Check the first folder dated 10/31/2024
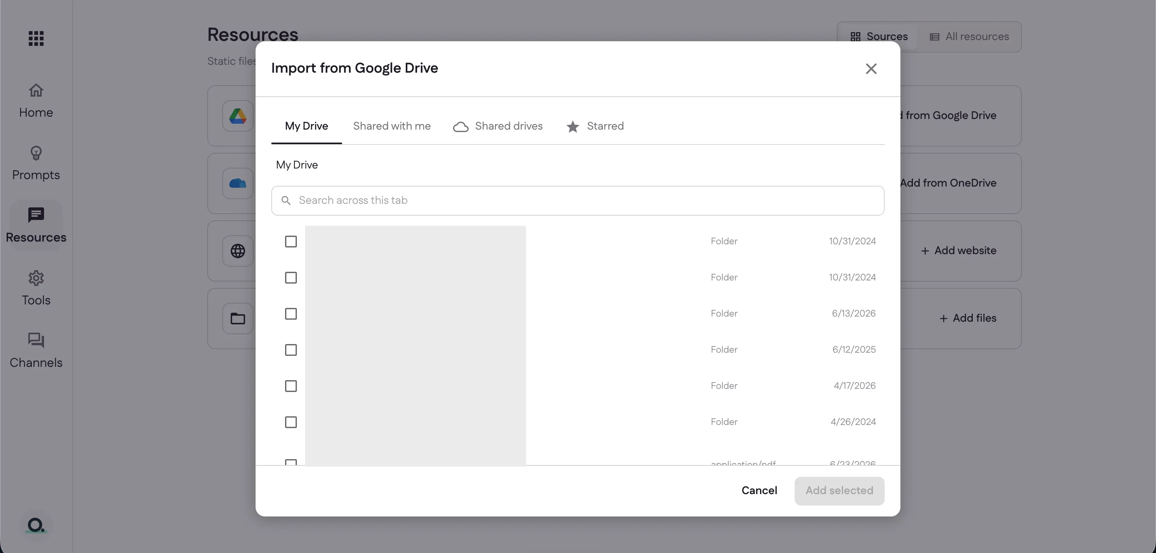The image size is (1156, 553). (291, 242)
